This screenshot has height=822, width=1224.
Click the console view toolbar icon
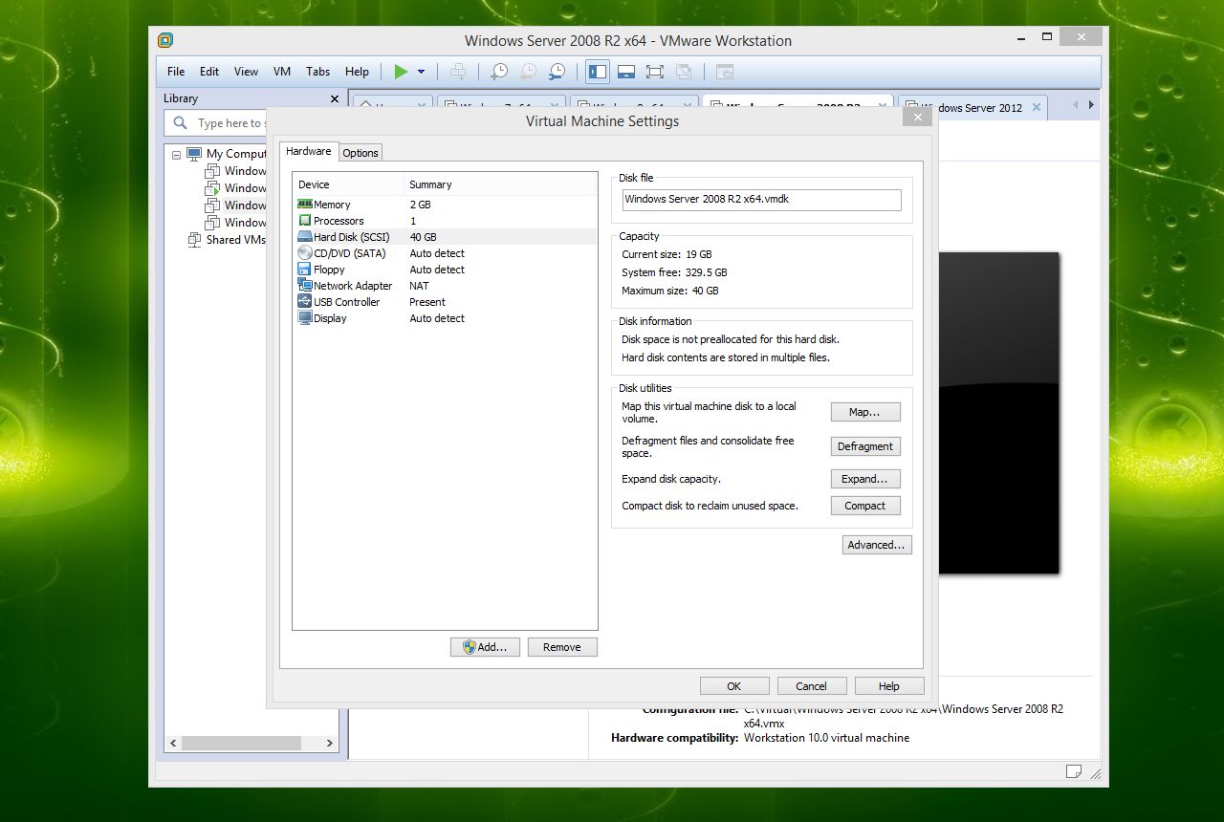725,72
